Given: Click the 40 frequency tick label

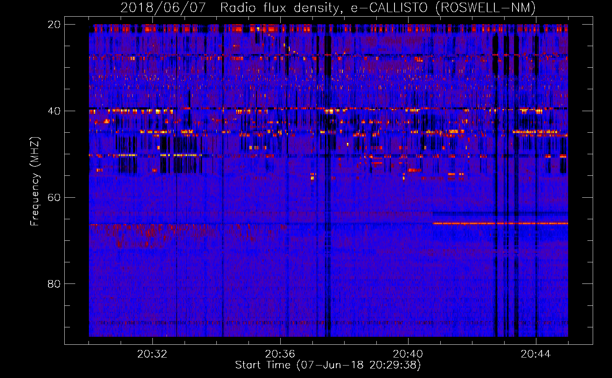Looking at the screenshot, I should [x=54, y=111].
